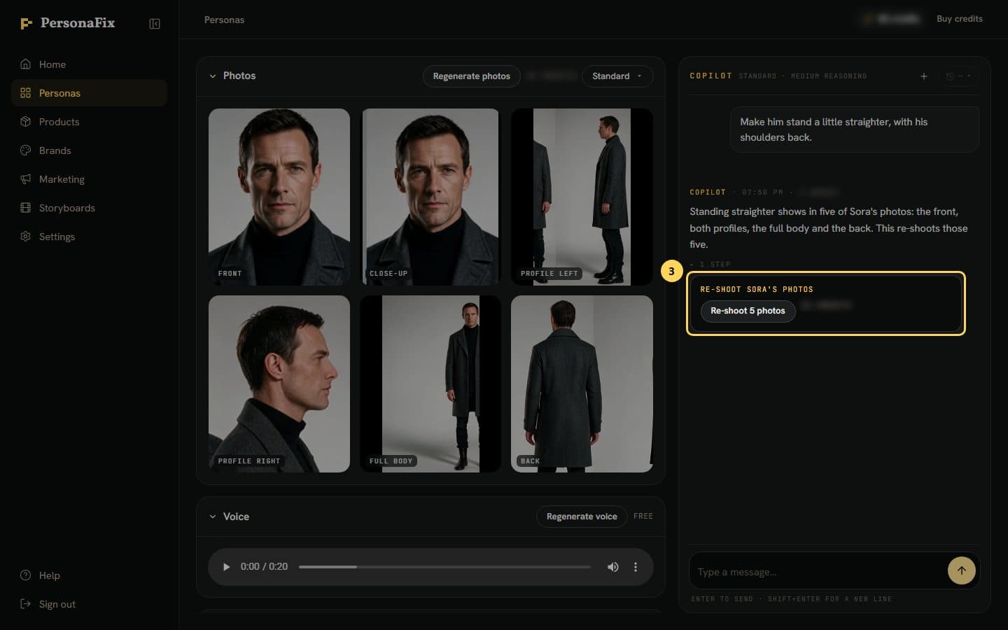Screen dimensions: 1008x630
Task: Seek within the voice audio progress bar
Action: coord(444,567)
